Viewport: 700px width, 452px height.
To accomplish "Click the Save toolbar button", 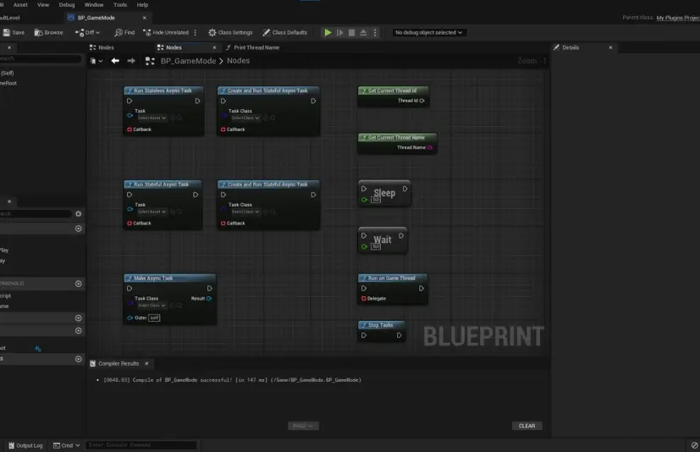I will point(14,33).
